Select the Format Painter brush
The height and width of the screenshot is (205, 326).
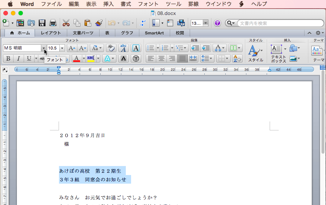point(99,23)
